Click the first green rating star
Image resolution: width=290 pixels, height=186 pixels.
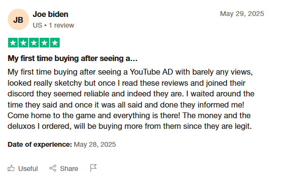pyautogui.click(x=13, y=43)
